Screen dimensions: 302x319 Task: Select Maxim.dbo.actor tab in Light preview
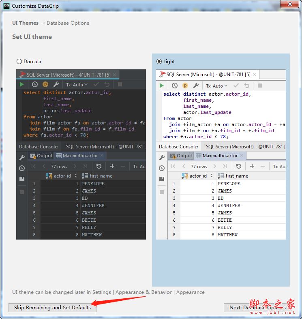pos(220,156)
